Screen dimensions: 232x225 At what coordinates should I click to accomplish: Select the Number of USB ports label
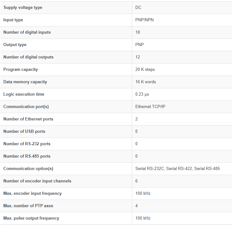(24, 132)
